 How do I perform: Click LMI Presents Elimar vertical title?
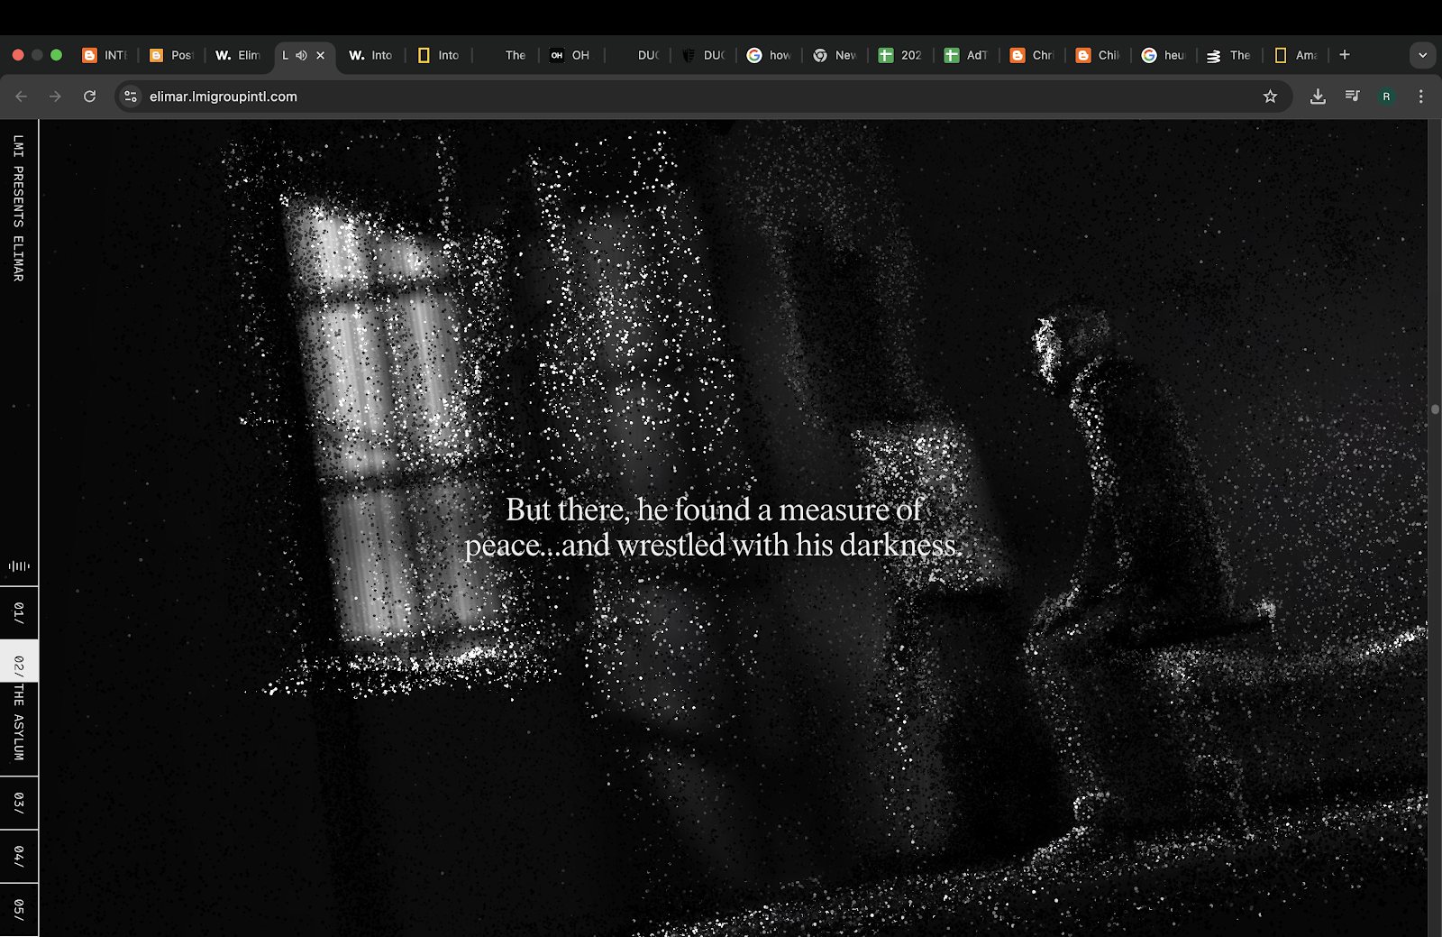(18, 208)
